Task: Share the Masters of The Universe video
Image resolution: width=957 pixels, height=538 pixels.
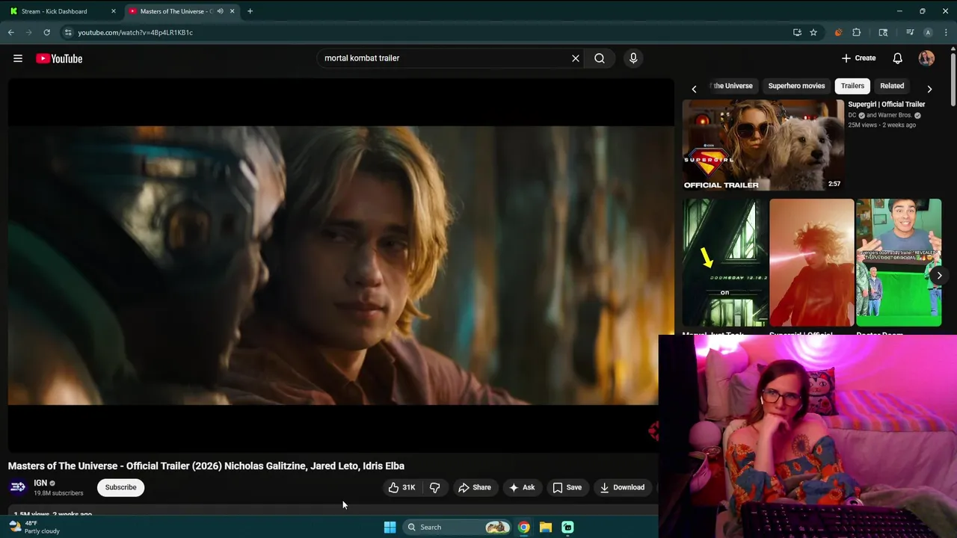Action: pyautogui.click(x=475, y=487)
